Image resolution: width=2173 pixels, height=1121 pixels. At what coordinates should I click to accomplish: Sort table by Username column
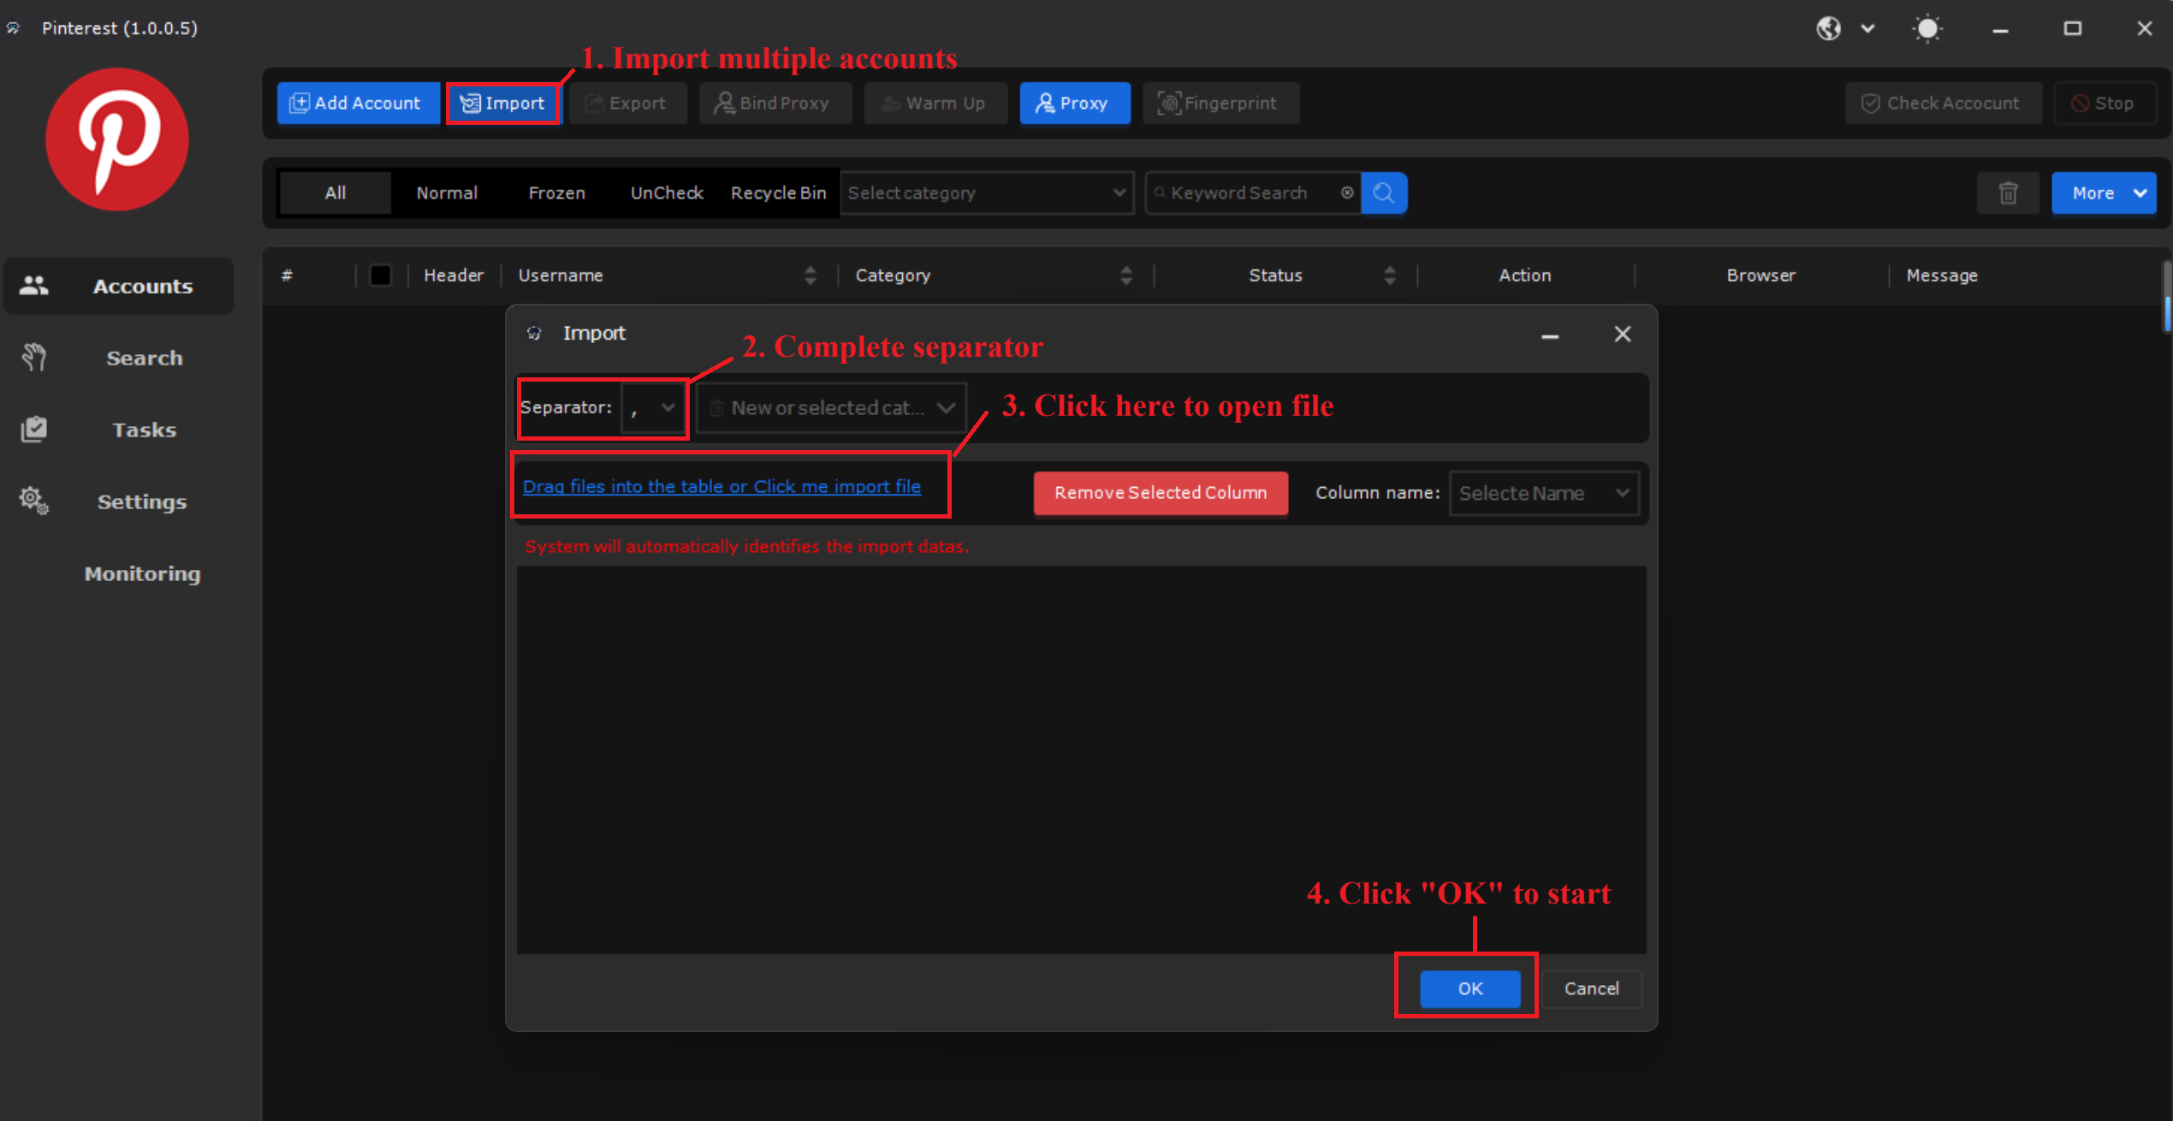810,276
